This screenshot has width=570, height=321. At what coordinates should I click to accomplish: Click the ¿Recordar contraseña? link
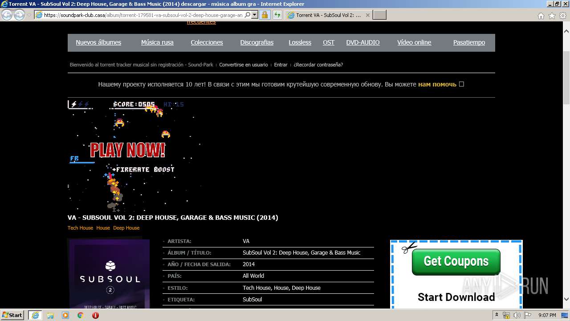(x=318, y=65)
